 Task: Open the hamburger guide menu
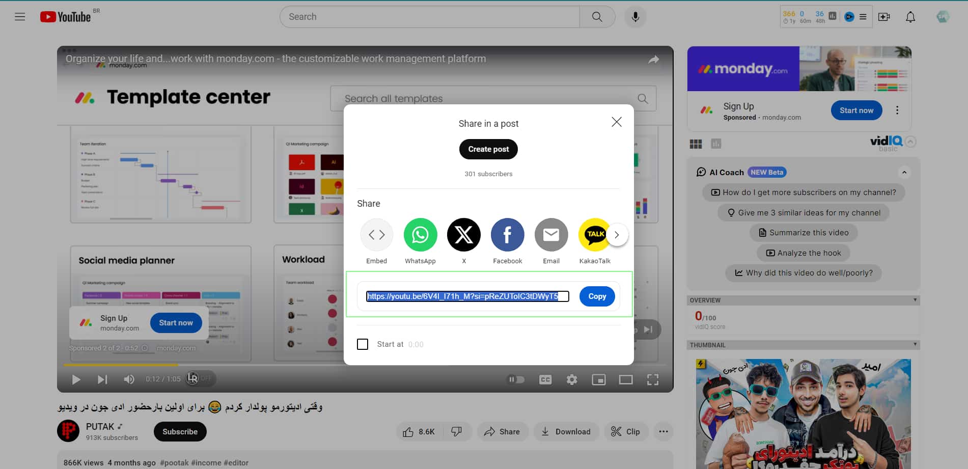(x=20, y=17)
